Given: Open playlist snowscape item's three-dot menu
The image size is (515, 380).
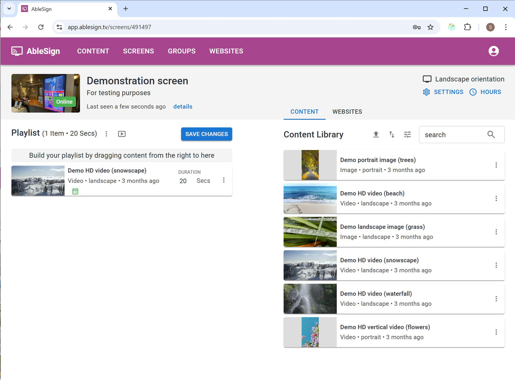Looking at the screenshot, I should pos(224,180).
